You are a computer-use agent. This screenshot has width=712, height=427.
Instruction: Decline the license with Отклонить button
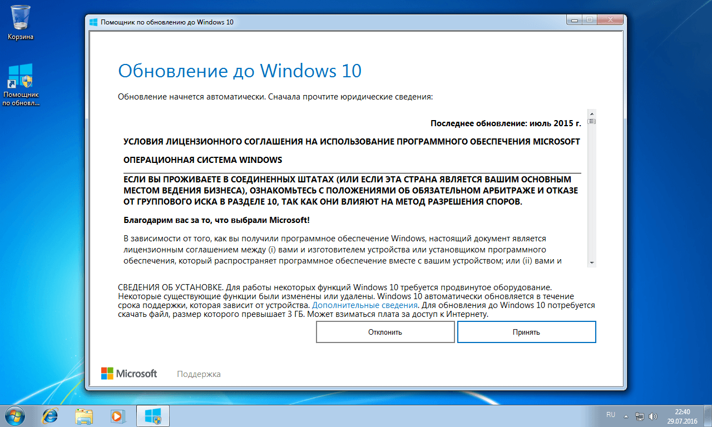tap(385, 332)
